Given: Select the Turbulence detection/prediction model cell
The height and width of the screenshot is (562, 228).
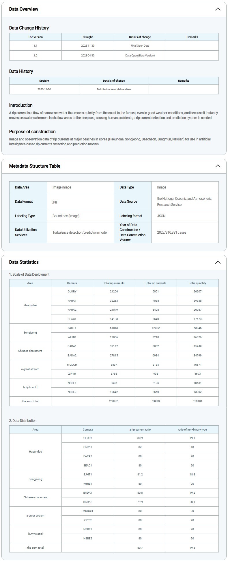Looking at the screenshot, I should tap(80, 233).
